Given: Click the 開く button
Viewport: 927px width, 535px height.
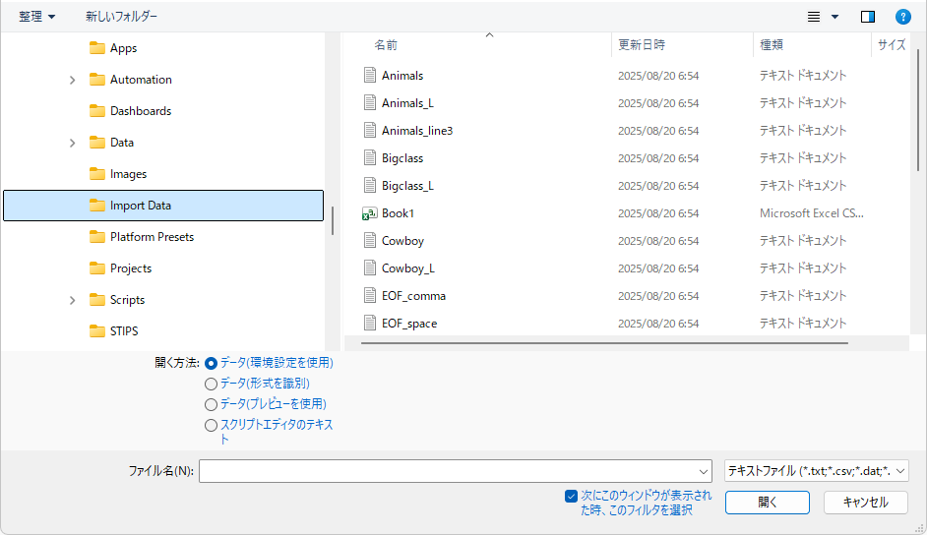Looking at the screenshot, I should tap(768, 503).
